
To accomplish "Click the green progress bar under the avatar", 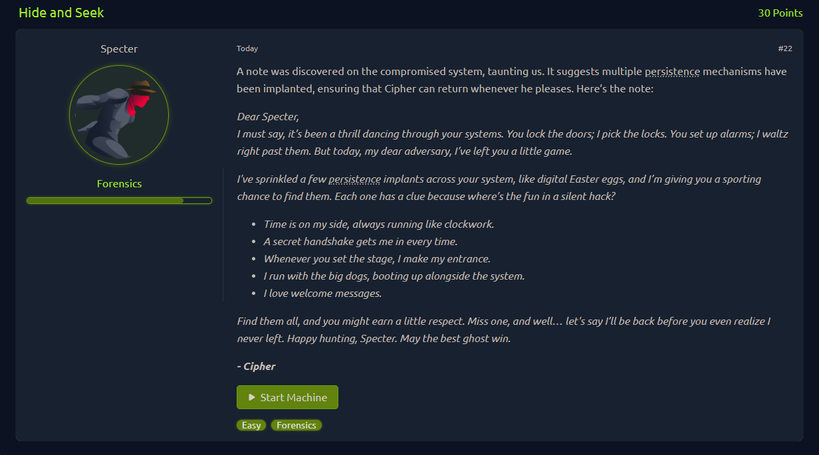I will point(119,200).
